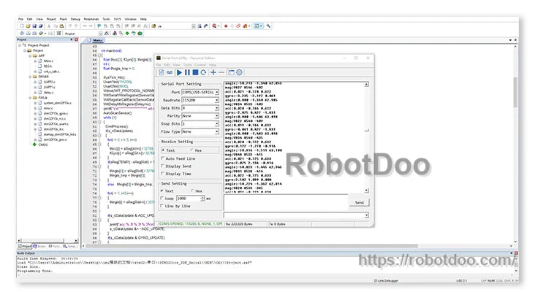Collapse the DRIVER folder in project tree

(x=30, y=77)
